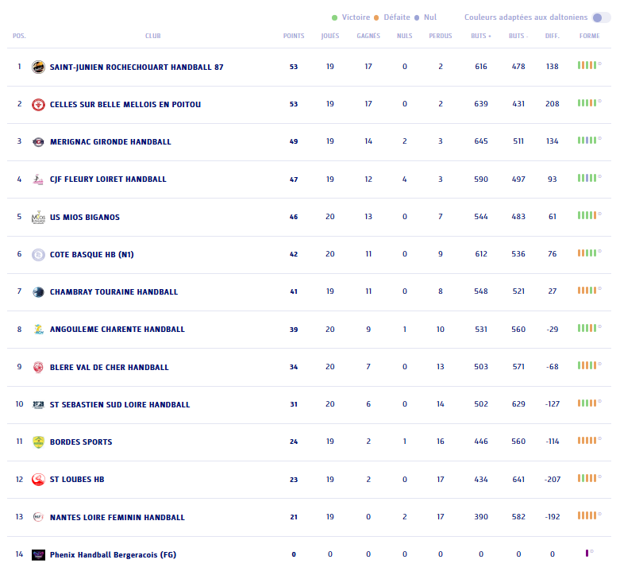Click the Saint-Junien Rochechouart club logo
Image resolution: width=620 pixels, height=571 pixels.
point(38,67)
